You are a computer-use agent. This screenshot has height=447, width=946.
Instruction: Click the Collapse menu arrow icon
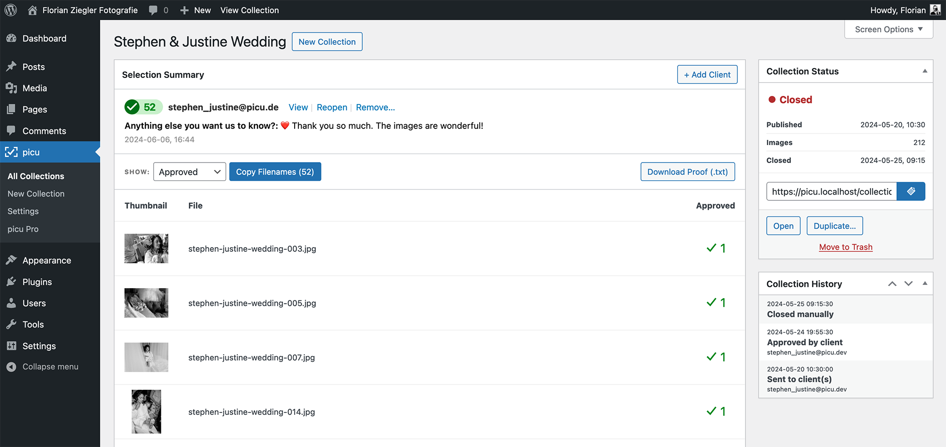(x=11, y=367)
